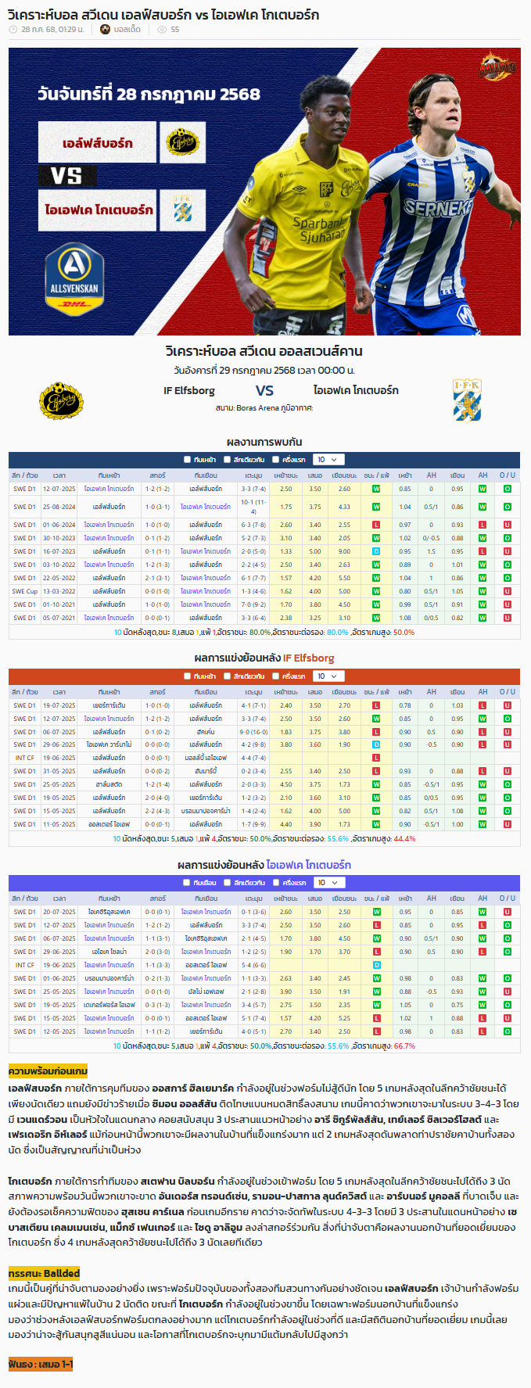The image size is (531, 1388).
Task: Click the clock icon beside the post date
Action: point(13,30)
